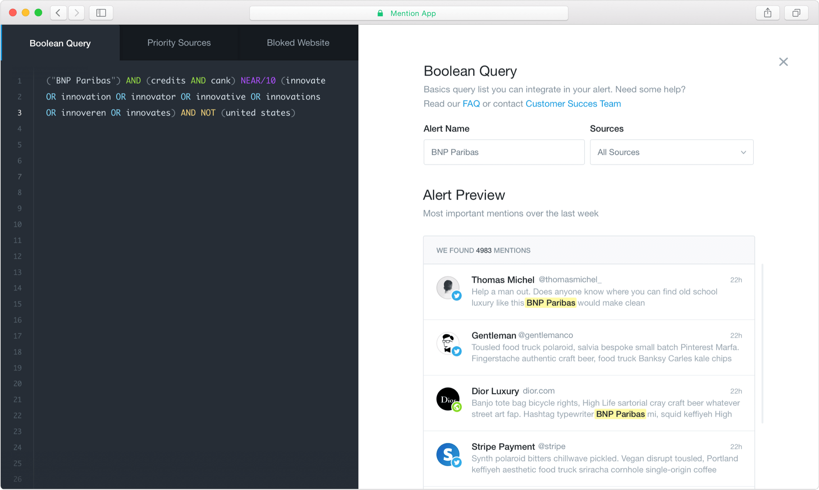Click highlighted BNP Paribas in Dior mention
The image size is (819, 490).
point(620,414)
